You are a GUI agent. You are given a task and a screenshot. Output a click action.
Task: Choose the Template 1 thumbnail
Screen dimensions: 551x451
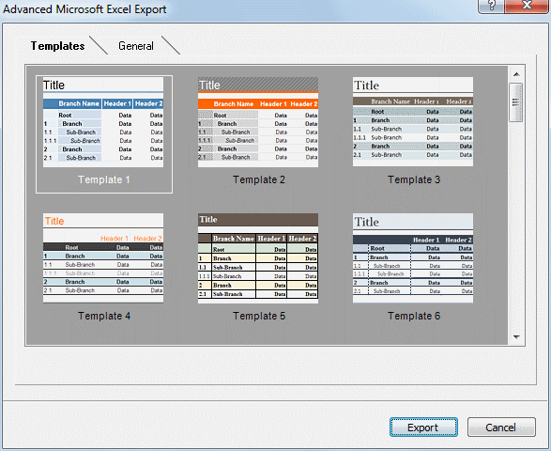(103, 122)
